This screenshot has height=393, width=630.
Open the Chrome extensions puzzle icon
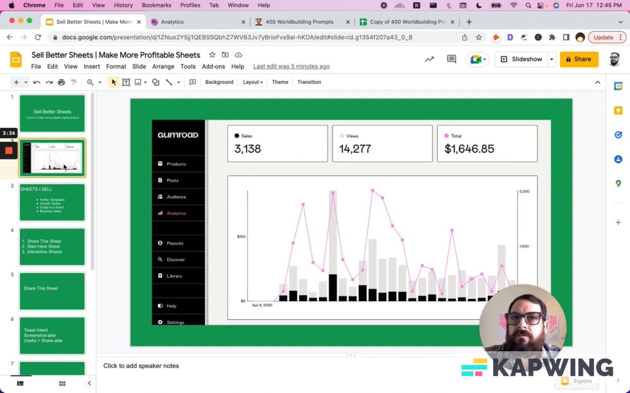click(x=552, y=37)
